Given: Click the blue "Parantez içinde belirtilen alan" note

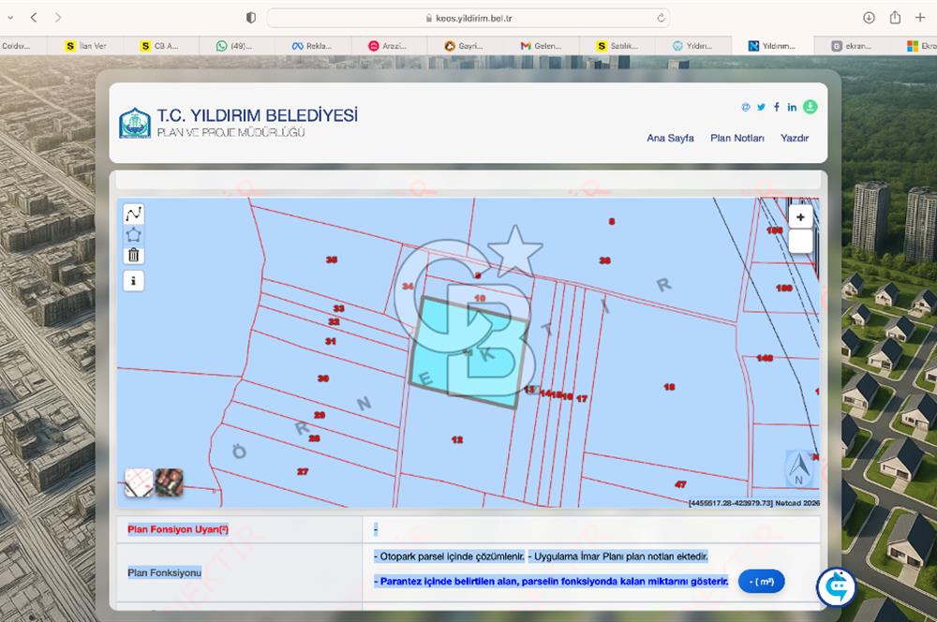Looking at the screenshot, I should 551,582.
